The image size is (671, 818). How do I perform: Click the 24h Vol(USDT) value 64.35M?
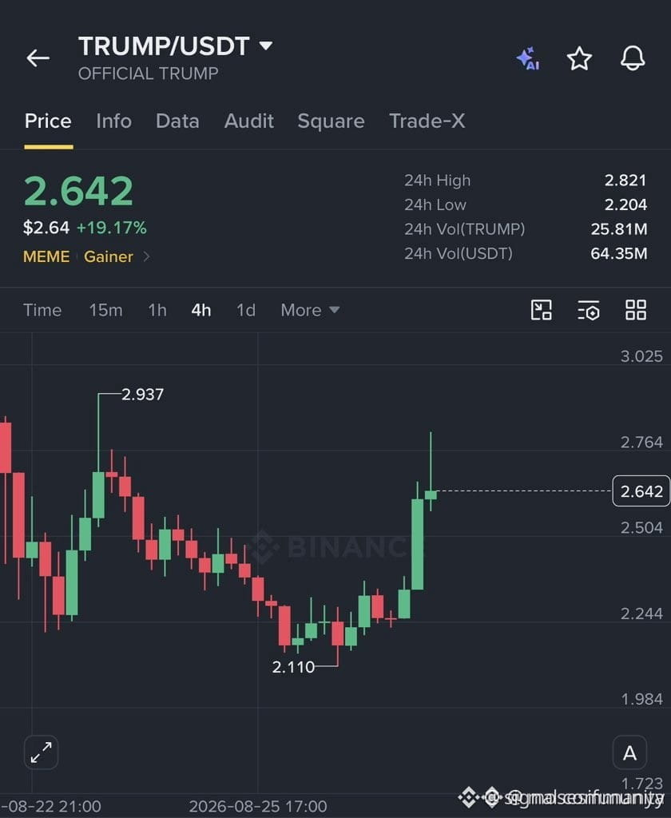point(619,253)
